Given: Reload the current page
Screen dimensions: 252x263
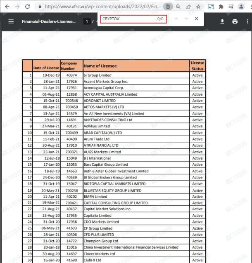Looking at the screenshot, I should 27,7.
